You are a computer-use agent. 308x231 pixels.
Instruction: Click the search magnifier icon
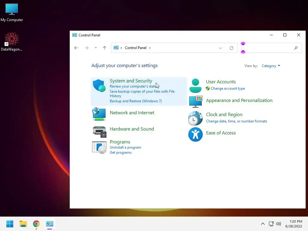click(x=296, y=48)
